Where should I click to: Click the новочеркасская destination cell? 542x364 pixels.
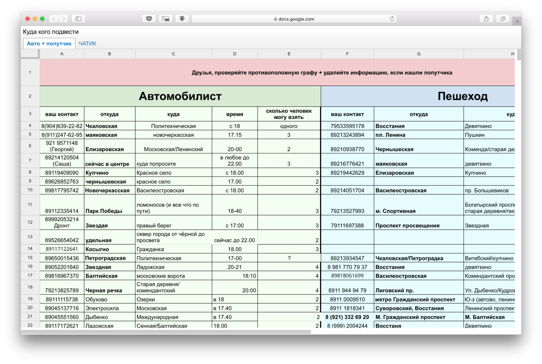(174, 135)
